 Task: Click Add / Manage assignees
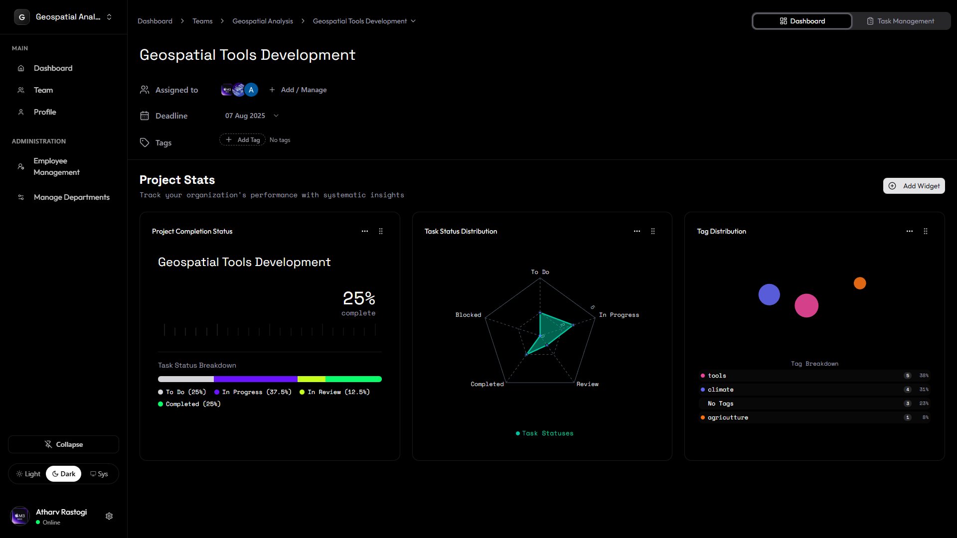pyautogui.click(x=298, y=90)
